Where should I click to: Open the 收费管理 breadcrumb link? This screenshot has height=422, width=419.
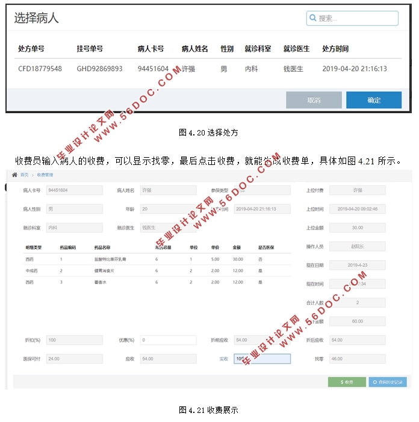45,175
